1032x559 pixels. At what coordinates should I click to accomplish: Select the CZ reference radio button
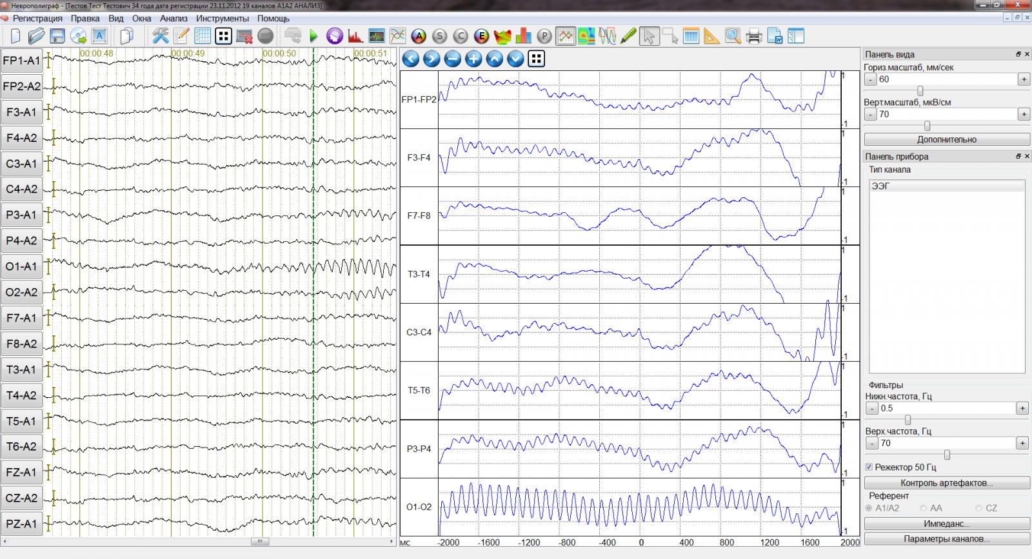978,508
